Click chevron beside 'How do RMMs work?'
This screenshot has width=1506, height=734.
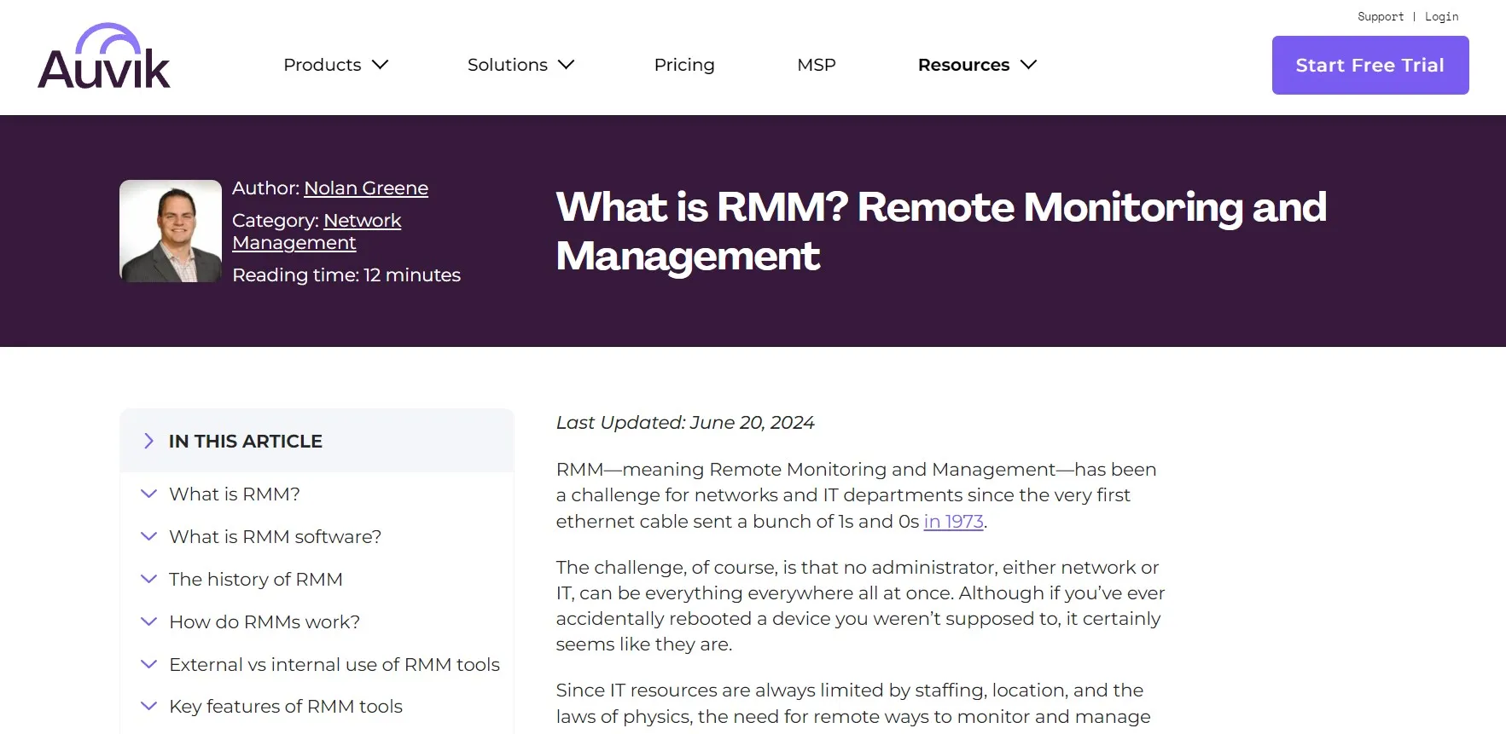tap(148, 622)
